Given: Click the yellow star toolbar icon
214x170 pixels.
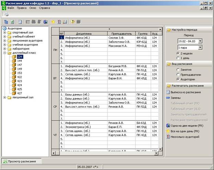Looking at the screenshot, I should [x=53, y=22].
